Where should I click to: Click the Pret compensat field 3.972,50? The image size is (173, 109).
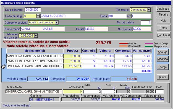tap(91, 99)
